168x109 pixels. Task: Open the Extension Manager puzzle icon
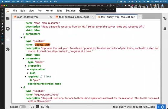[x=8, y=49]
